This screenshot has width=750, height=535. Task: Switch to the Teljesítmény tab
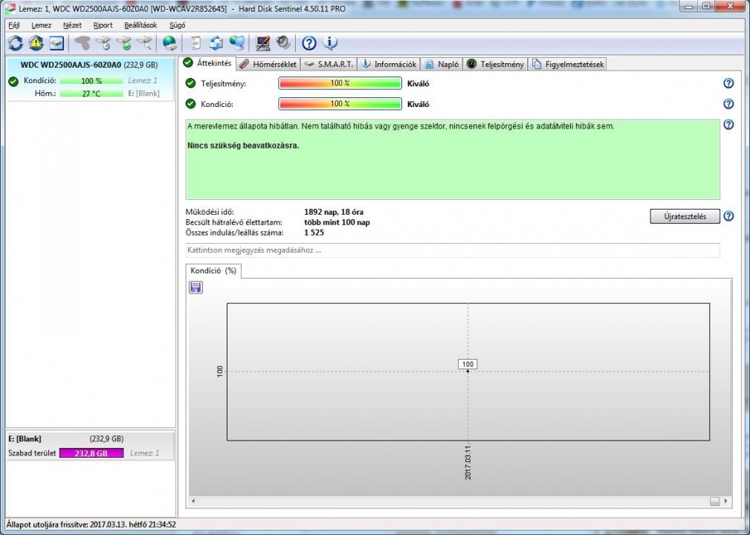click(495, 64)
